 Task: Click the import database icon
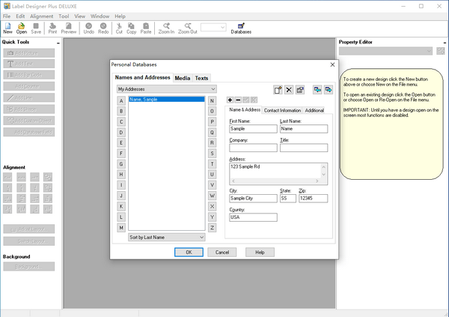click(317, 89)
